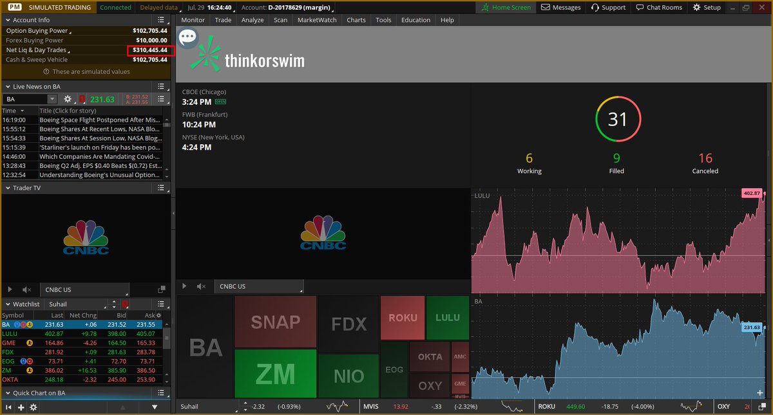Screen dimensions: 773x415
Task: Open Messages in the top bar
Action: tap(560, 7)
